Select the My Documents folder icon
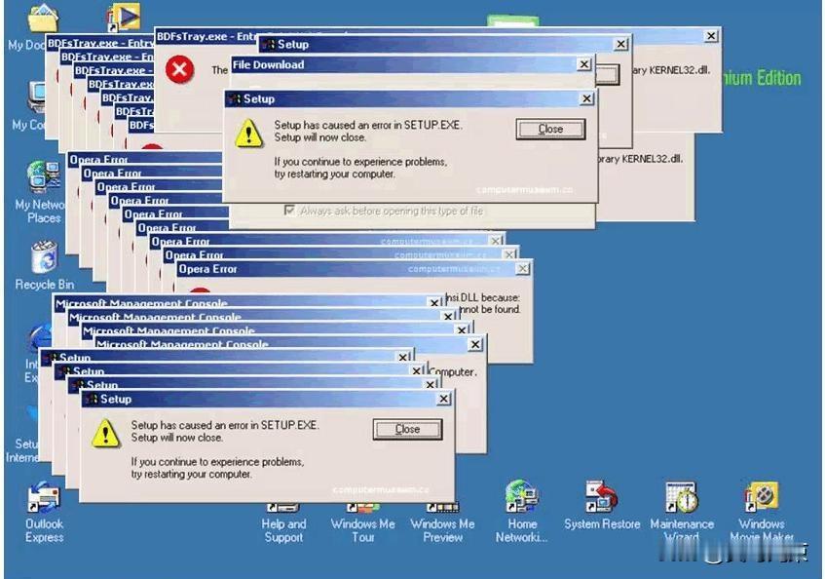The width and height of the screenshot is (825, 579). [41, 19]
